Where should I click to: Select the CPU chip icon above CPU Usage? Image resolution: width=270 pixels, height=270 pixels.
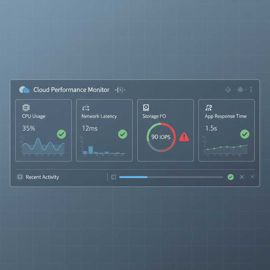pos(26,108)
